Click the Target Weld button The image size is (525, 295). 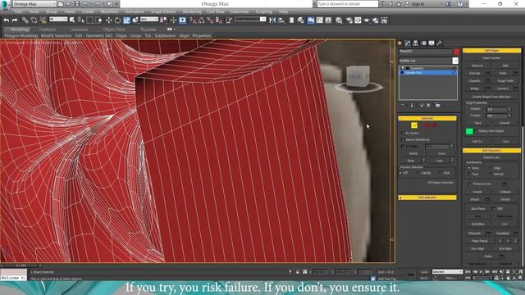(x=505, y=81)
